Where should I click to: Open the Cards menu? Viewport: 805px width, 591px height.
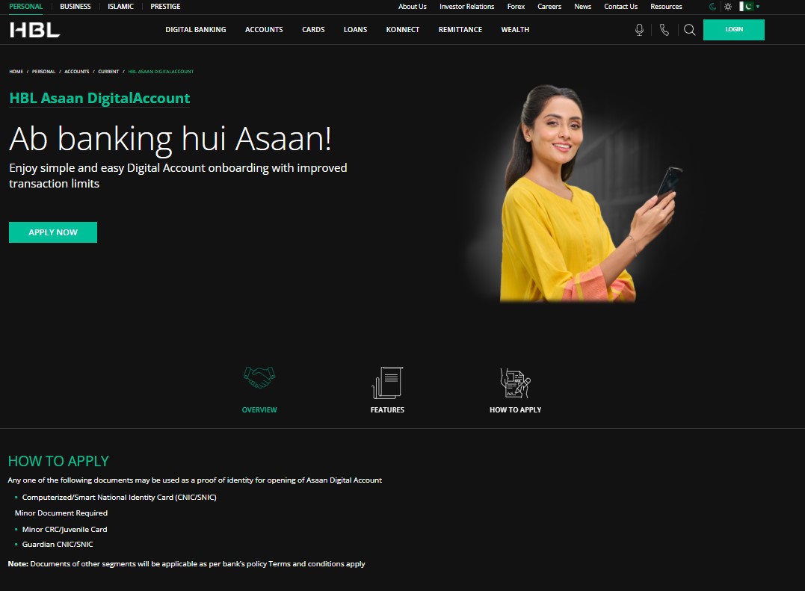point(313,30)
